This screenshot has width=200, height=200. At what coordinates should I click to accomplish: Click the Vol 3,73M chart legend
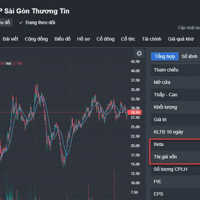coord(14,63)
